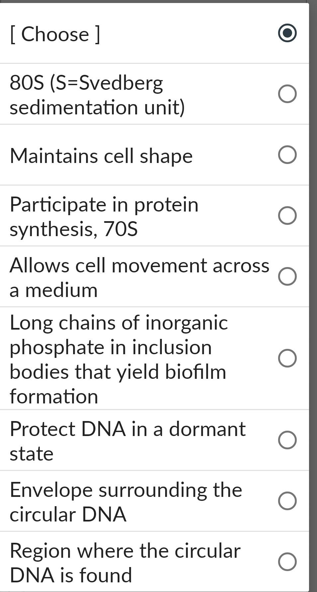
Task: Select the "Region where the circular DNA is found" radio button
Action: 287,557
